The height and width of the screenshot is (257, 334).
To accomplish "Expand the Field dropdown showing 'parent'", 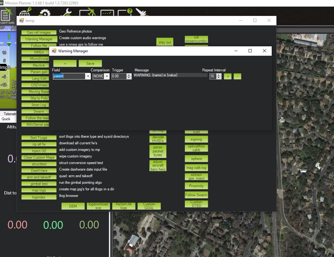I will [88, 76].
